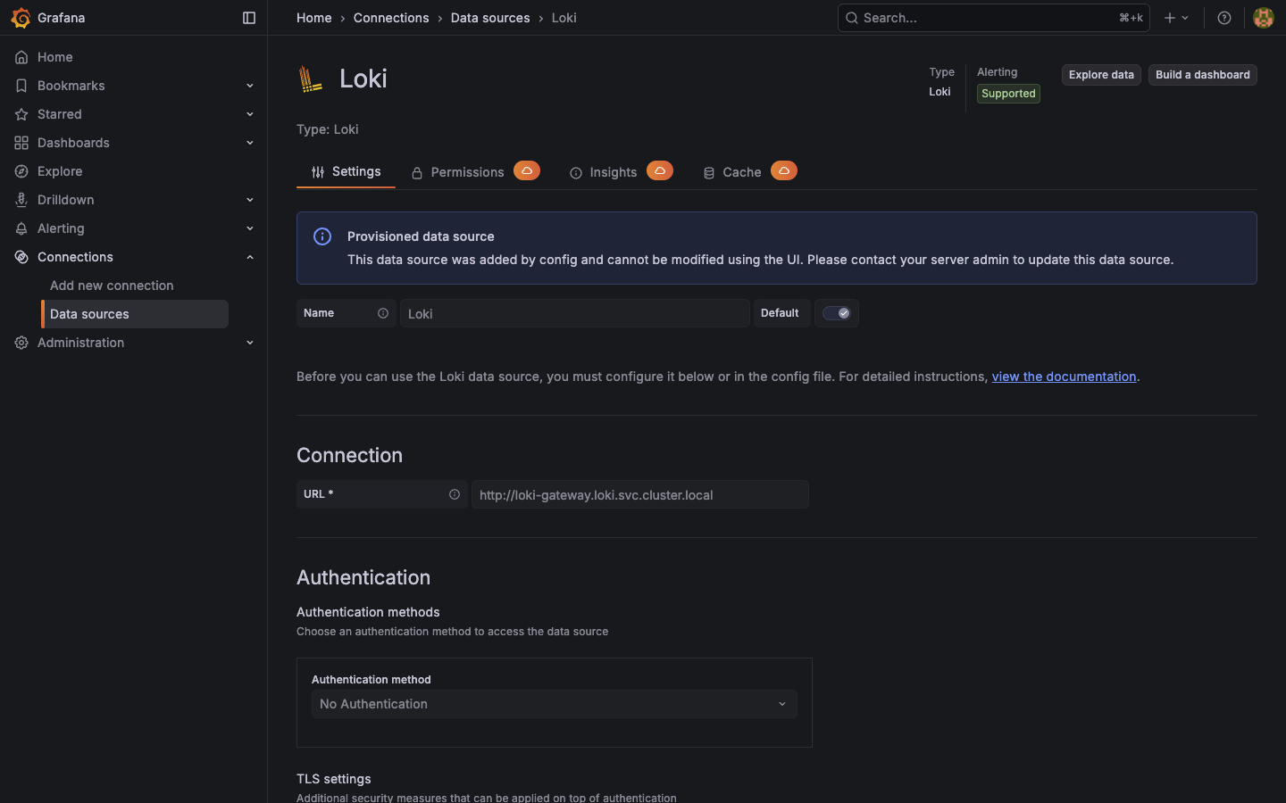1286x803 pixels.
Task: Click the Bookmarks icon in sidebar
Action: (x=21, y=86)
